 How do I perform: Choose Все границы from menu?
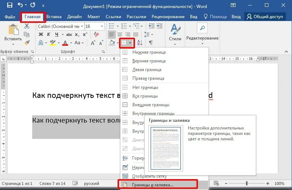point(164,96)
